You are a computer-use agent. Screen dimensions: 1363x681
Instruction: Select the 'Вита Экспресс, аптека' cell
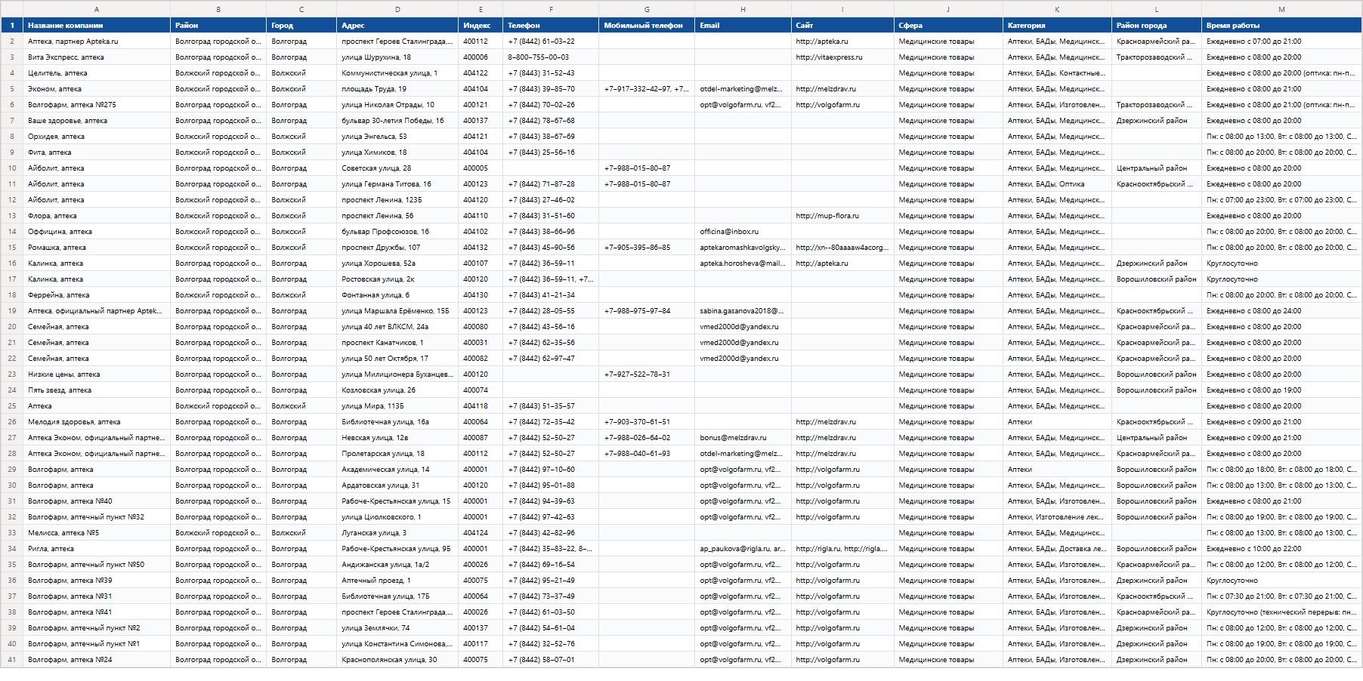(97, 57)
